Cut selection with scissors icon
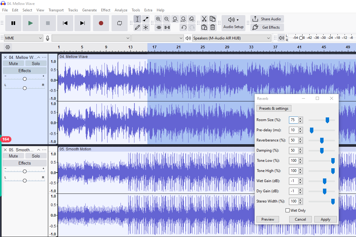The image size is (356, 237). pyautogui.click(x=204, y=19)
